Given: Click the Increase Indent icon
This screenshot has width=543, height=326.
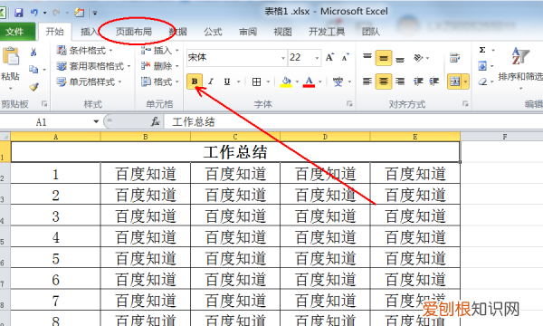Looking at the screenshot, I should [x=433, y=81].
